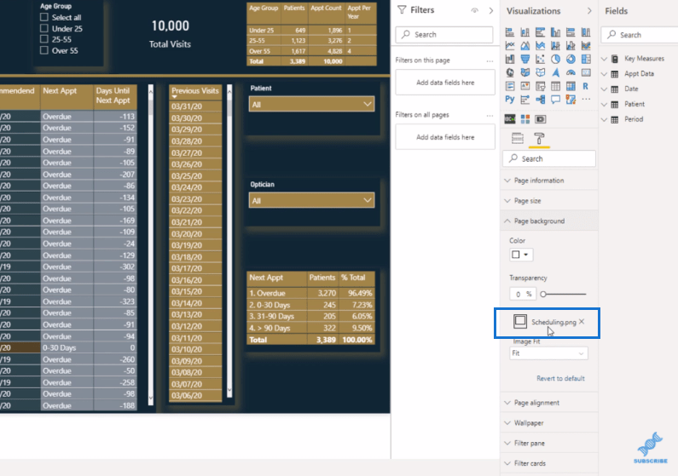Add a card visual
The image size is (678, 476).
point(586,72)
